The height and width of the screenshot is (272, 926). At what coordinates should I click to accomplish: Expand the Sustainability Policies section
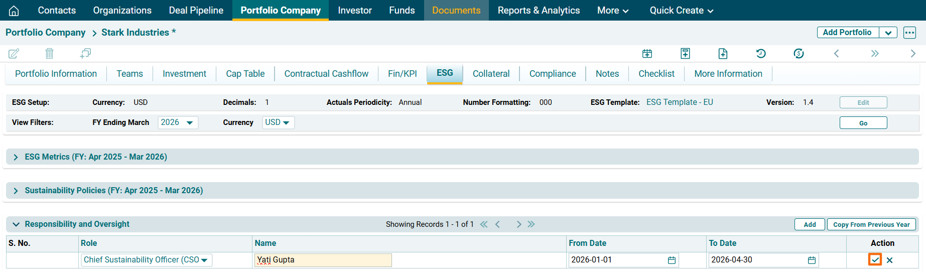(x=16, y=191)
